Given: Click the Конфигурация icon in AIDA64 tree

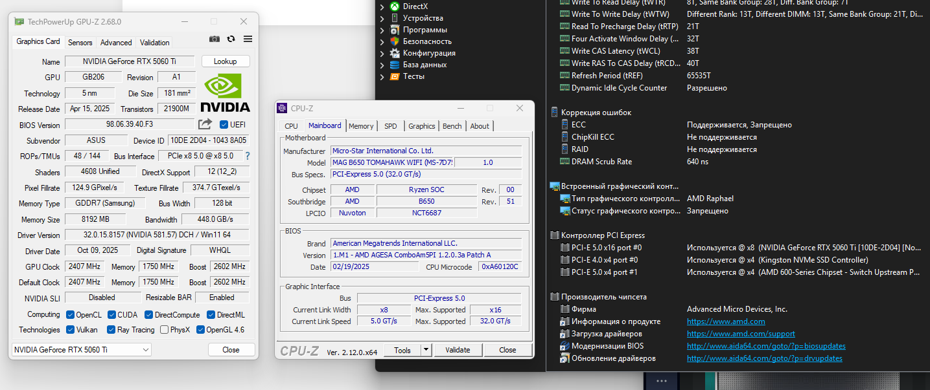Looking at the screenshot, I should tap(395, 53).
